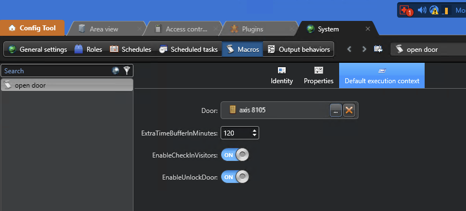
Task: Close the Area view tab
Action: pyautogui.click(x=140, y=29)
